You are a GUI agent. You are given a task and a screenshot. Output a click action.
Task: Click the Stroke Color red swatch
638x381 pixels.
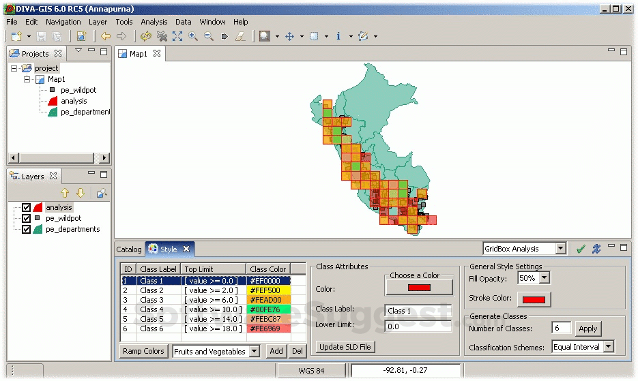coord(534,299)
